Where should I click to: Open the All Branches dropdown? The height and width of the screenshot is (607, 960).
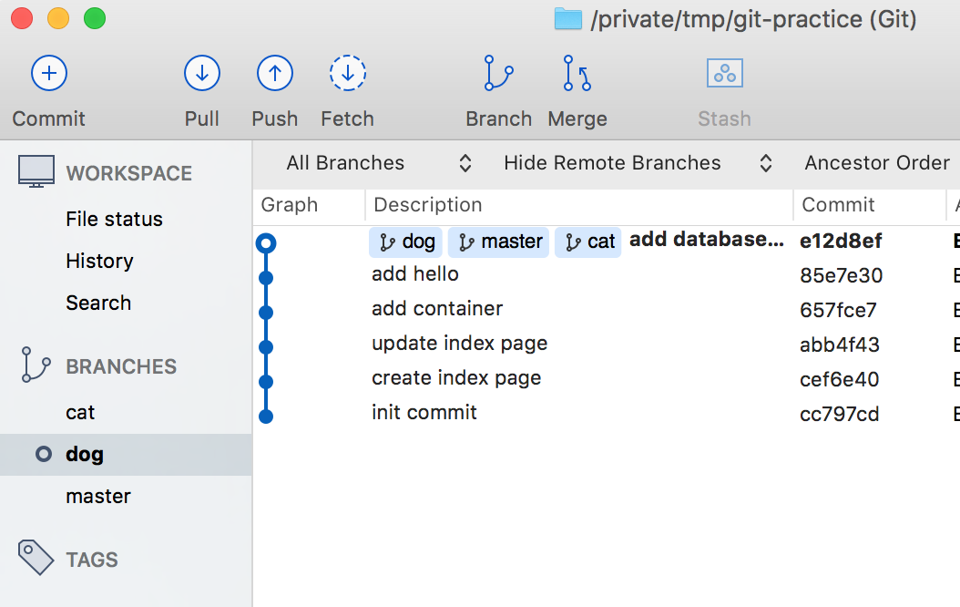click(378, 163)
